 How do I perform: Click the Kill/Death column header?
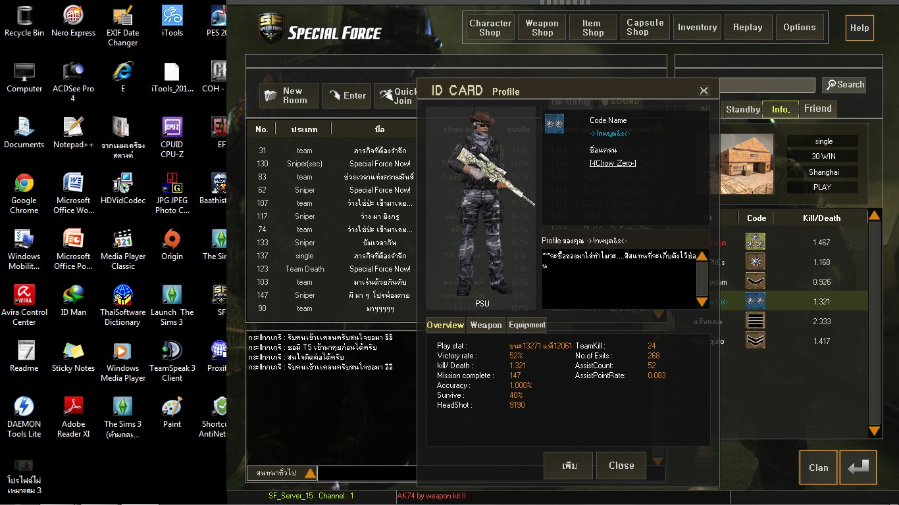pyautogui.click(x=821, y=218)
